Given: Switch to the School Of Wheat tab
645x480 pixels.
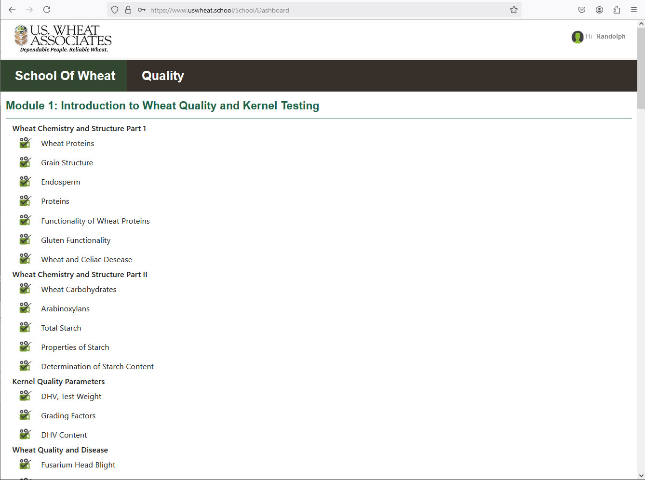Looking at the screenshot, I should point(65,76).
